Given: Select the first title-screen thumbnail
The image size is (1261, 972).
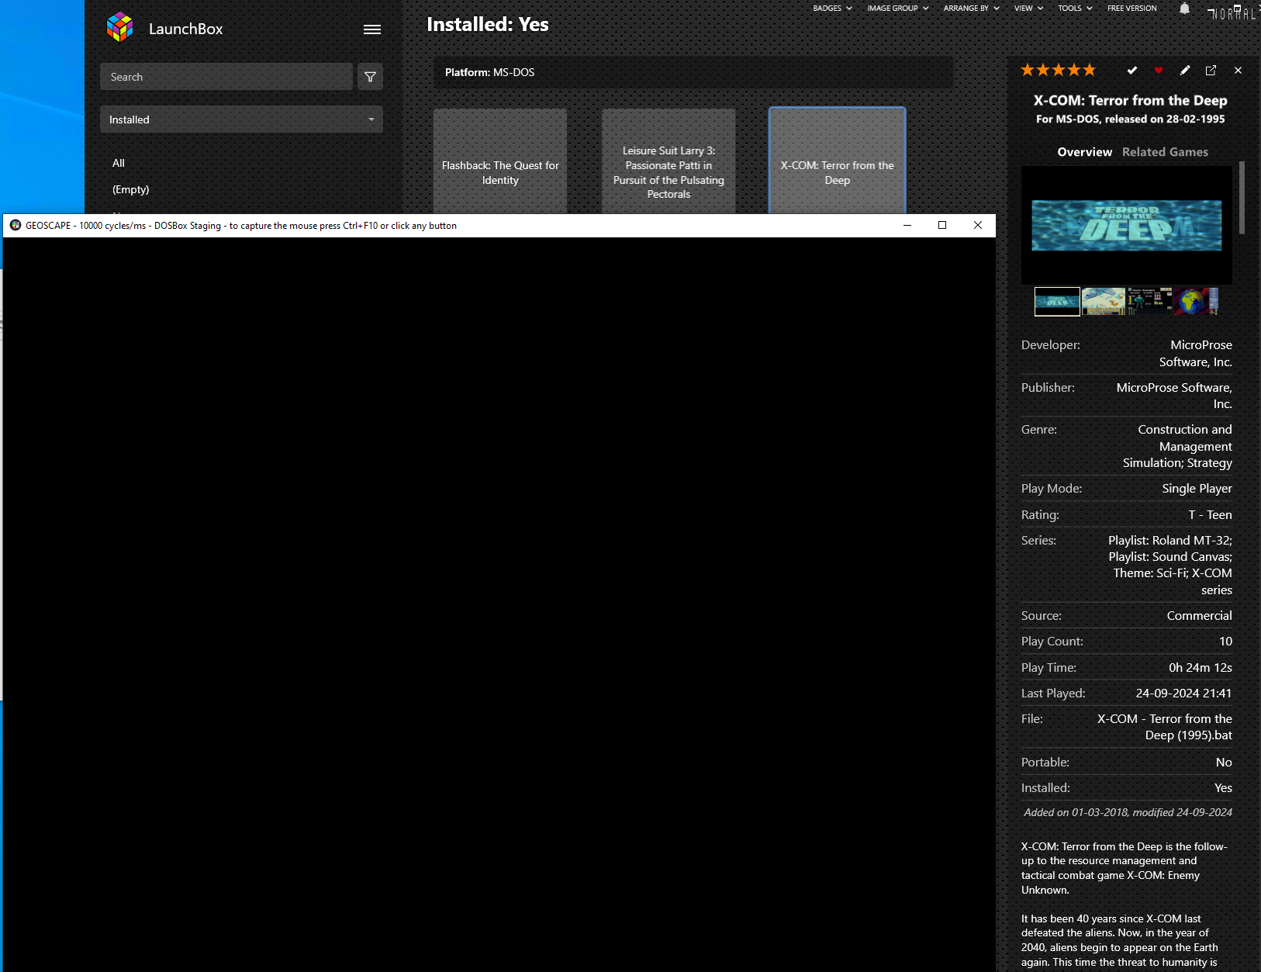Looking at the screenshot, I should click(x=1057, y=301).
